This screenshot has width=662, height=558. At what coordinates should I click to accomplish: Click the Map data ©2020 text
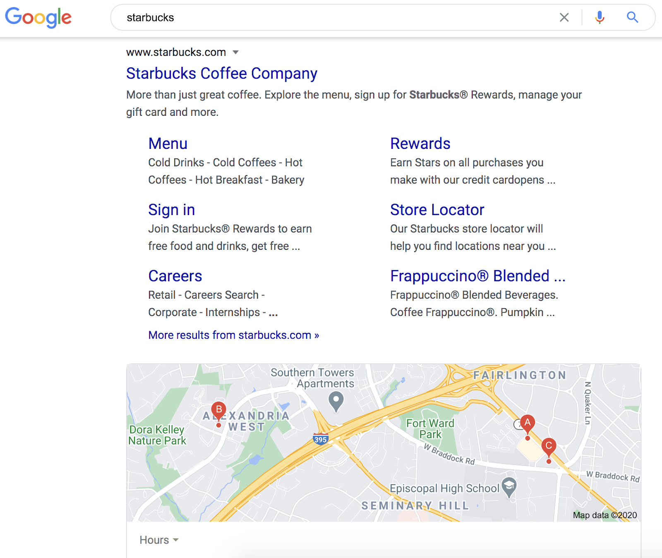coord(605,515)
